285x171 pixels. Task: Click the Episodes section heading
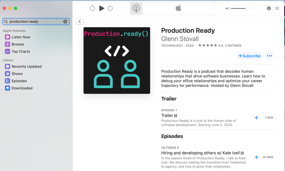(x=172, y=136)
